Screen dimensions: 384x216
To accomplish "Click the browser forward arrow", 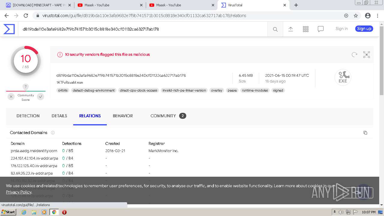I will [16, 16].
